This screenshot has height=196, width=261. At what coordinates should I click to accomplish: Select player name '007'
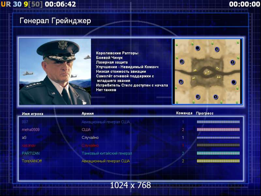click(x=25, y=122)
